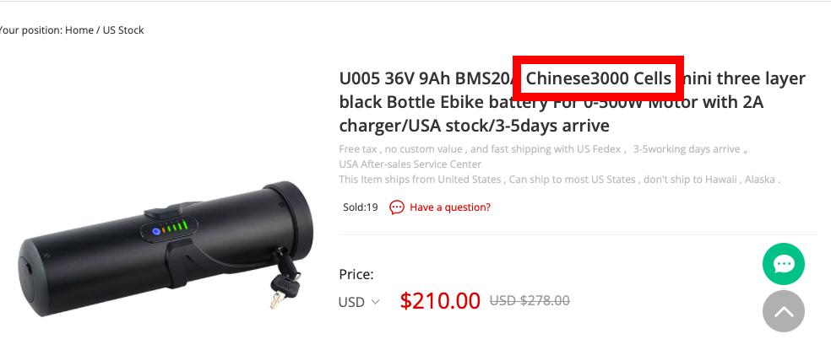831x339 pixels.
Task: Click the Have a question? link
Action: pos(450,207)
